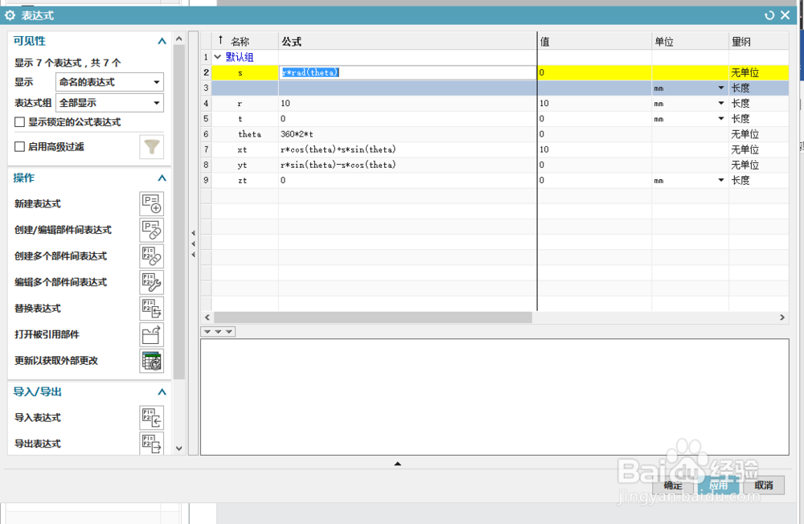Open the mm unit dropdown in blank row 3
The image size is (804, 524).
(721, 88)
